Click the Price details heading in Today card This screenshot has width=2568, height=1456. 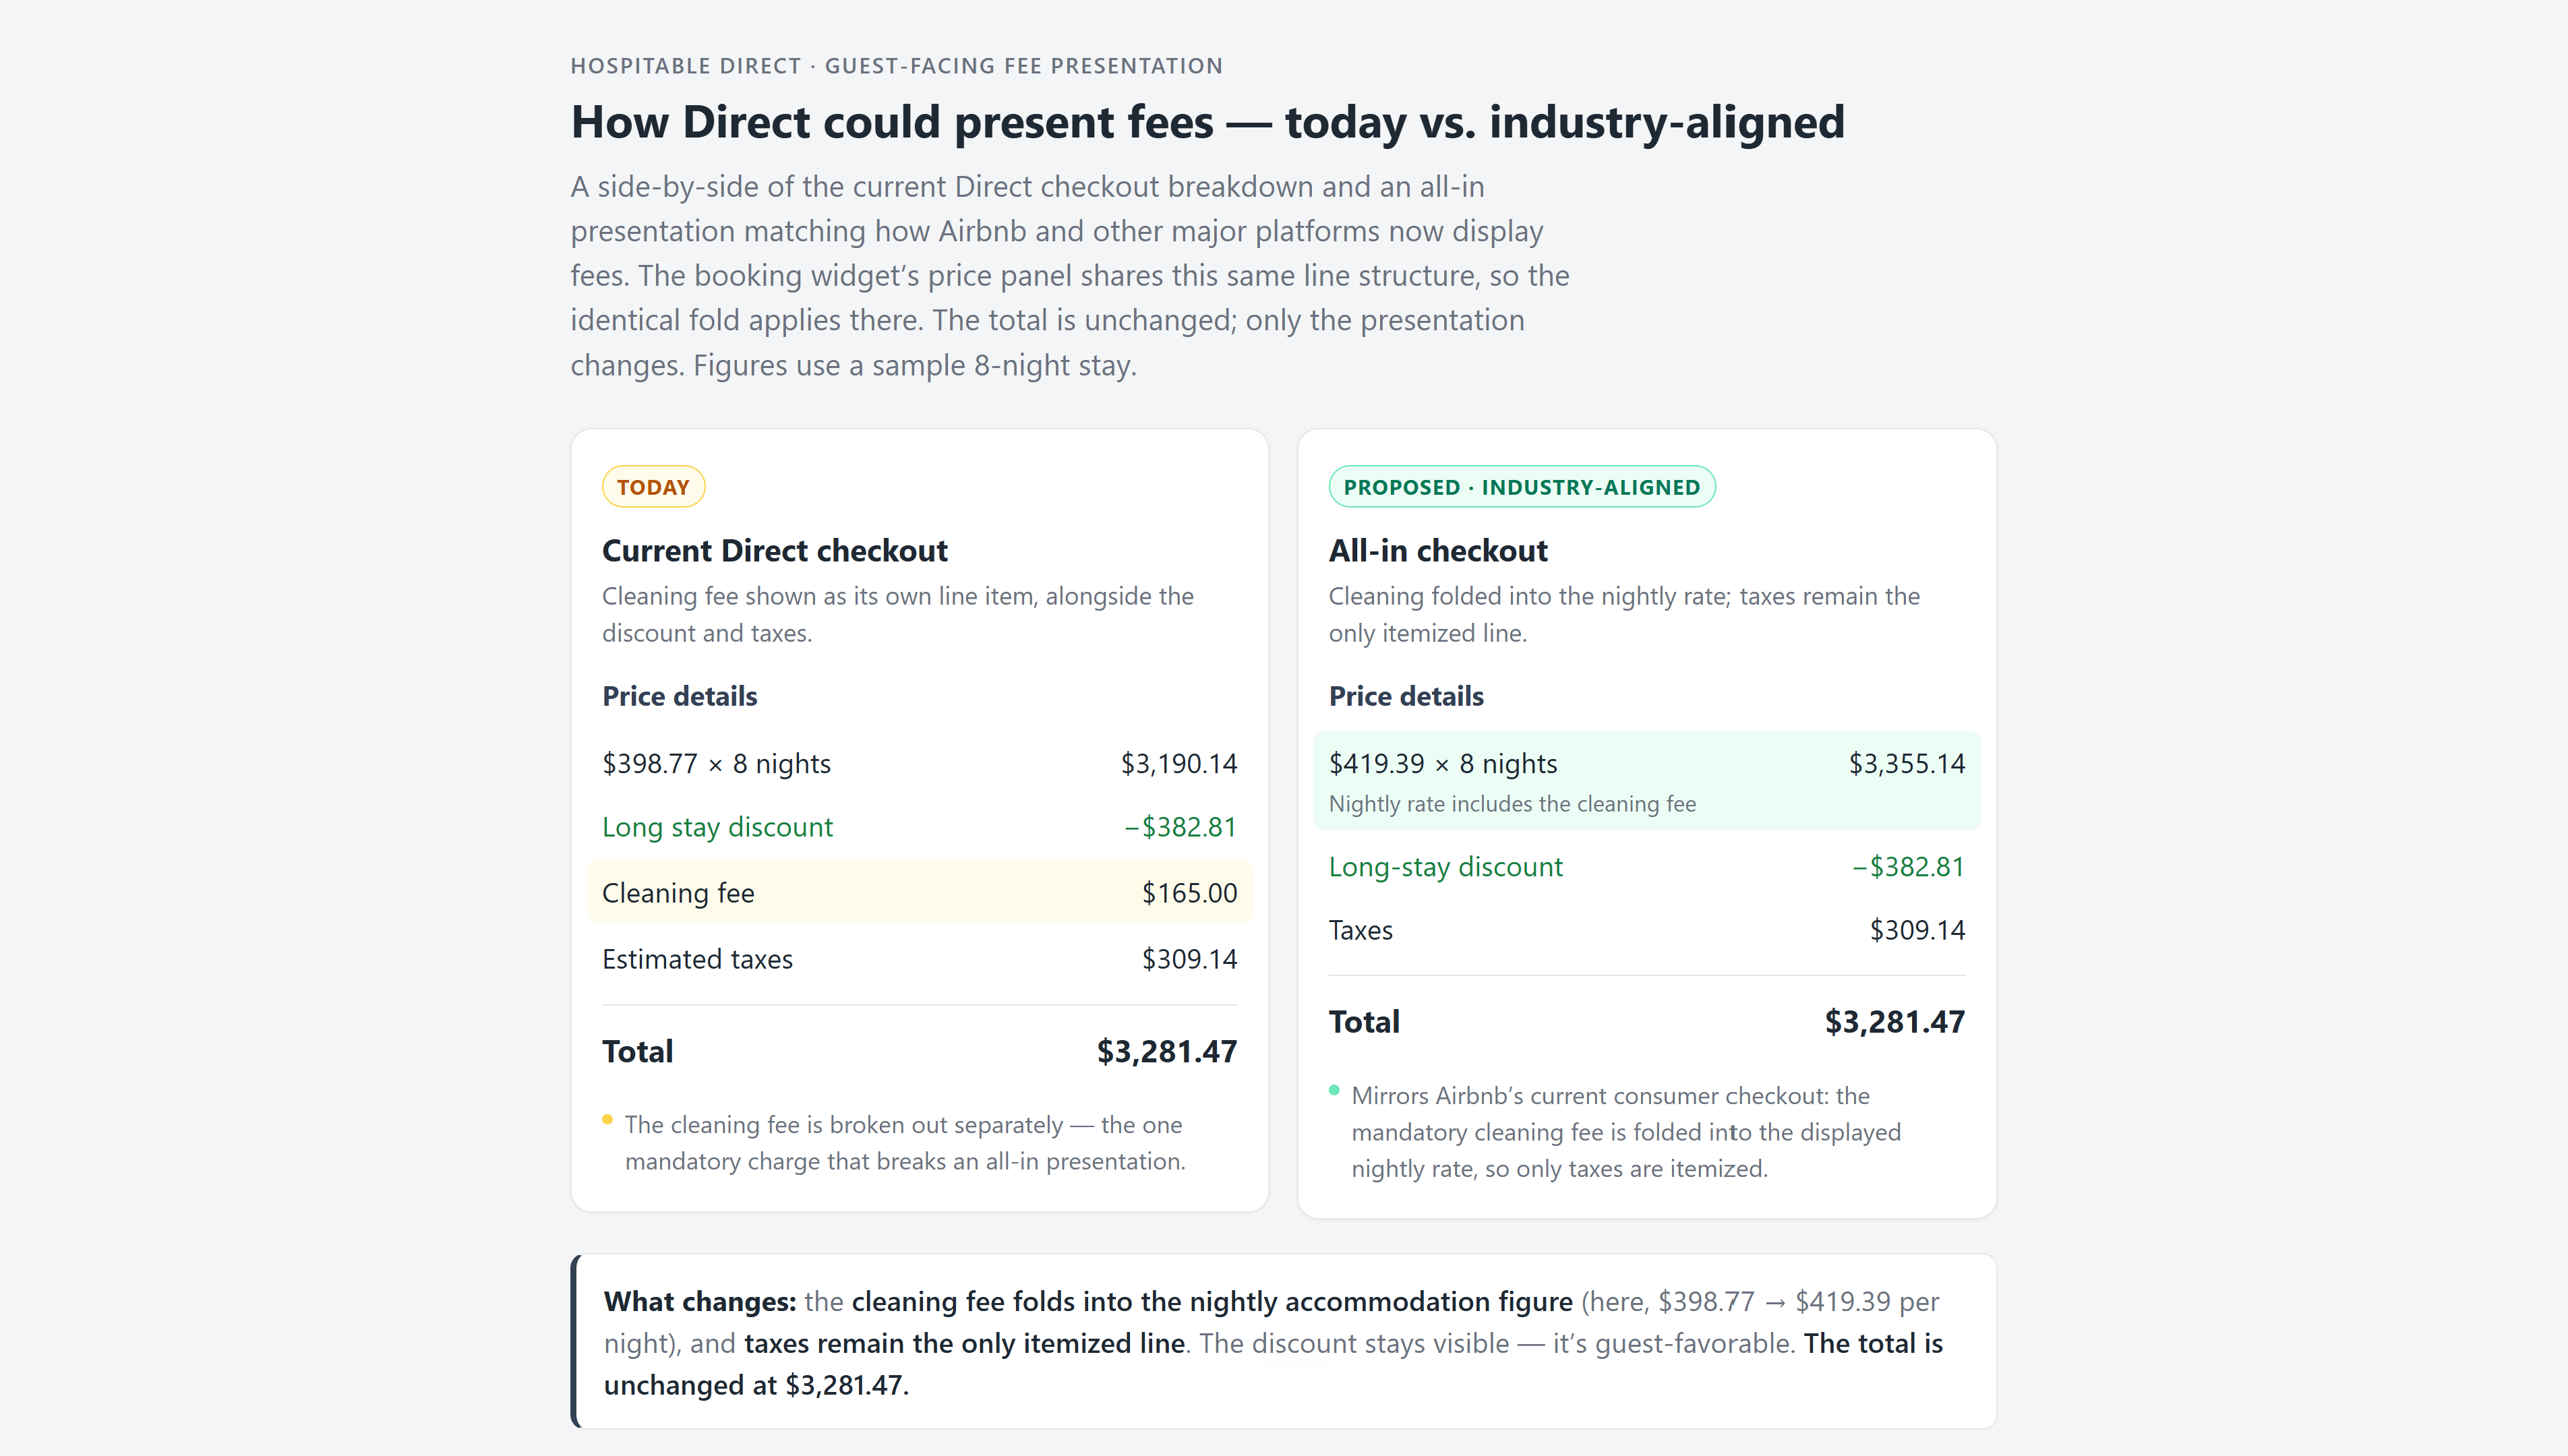click(679, 697)
